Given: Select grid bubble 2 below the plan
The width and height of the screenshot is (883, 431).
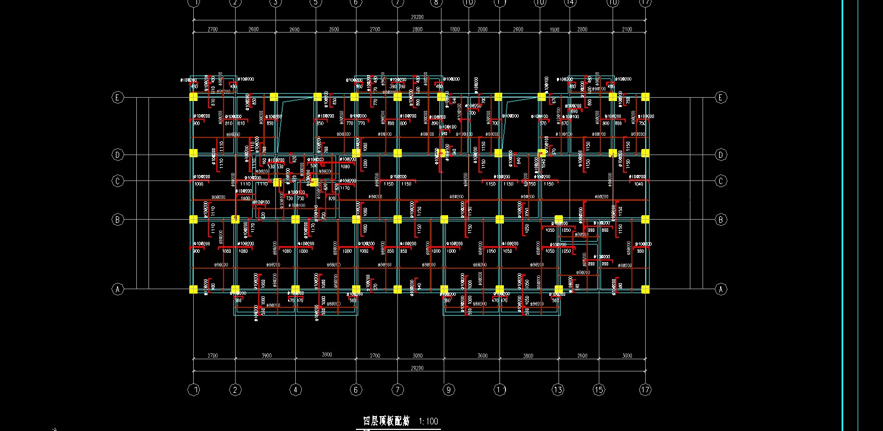Looking at the screenshot, I should point(236,390).
